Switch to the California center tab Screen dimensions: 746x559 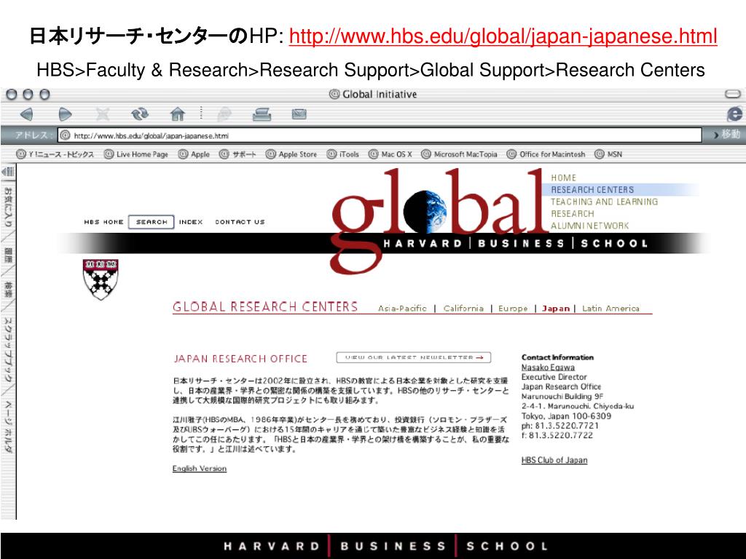[x=463, y=309]
